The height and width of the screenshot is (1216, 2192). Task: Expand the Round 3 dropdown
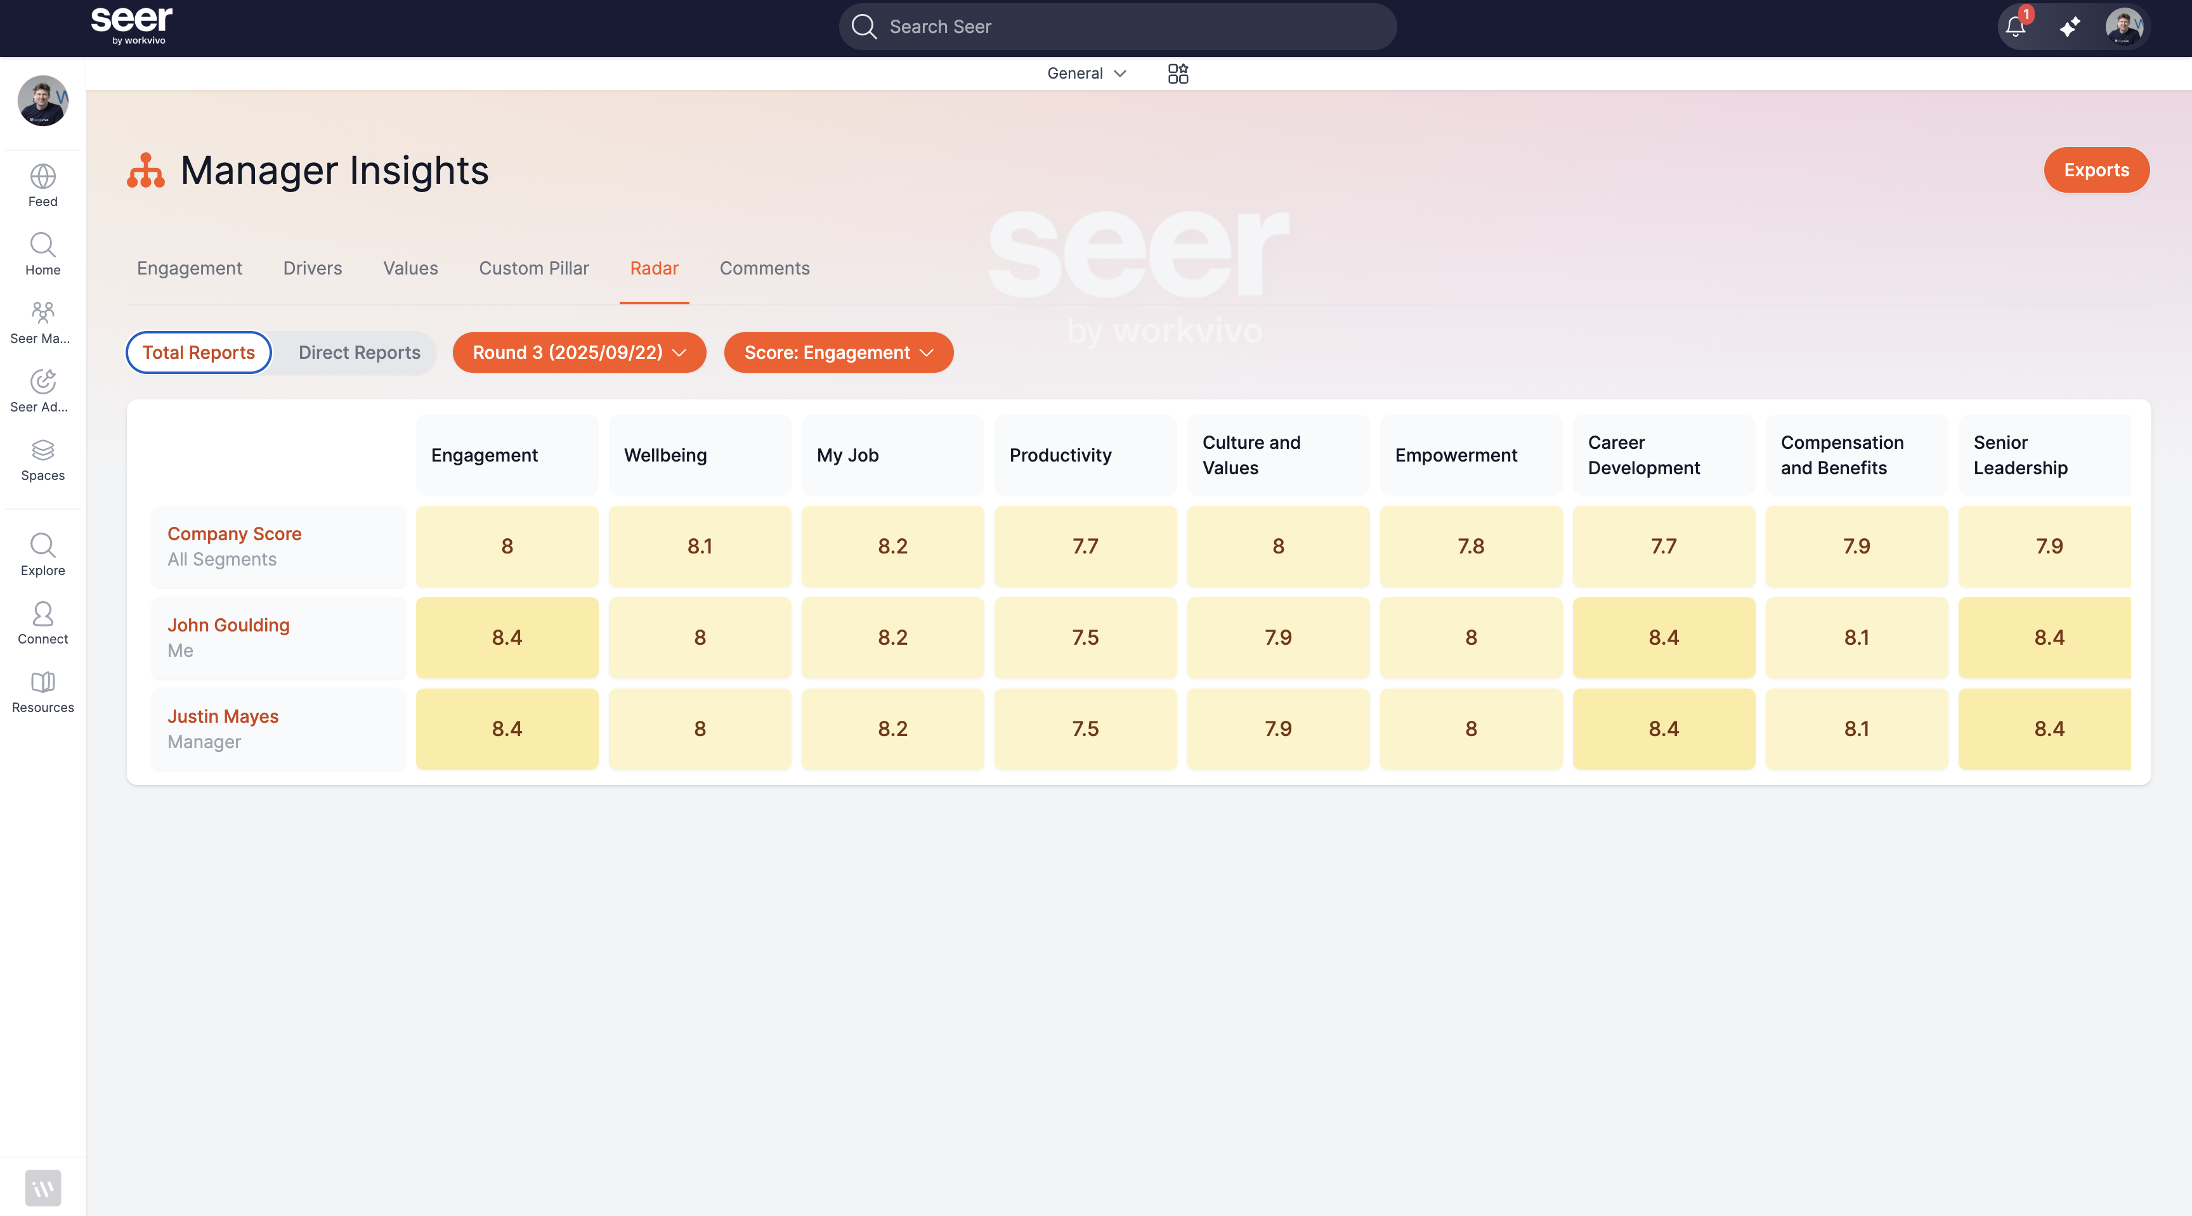(x=580, y=353)
